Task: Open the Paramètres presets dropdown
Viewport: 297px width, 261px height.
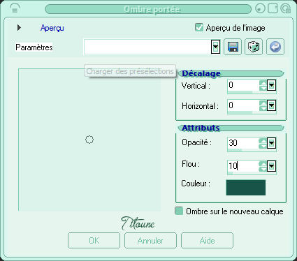Action: point(215,47)
